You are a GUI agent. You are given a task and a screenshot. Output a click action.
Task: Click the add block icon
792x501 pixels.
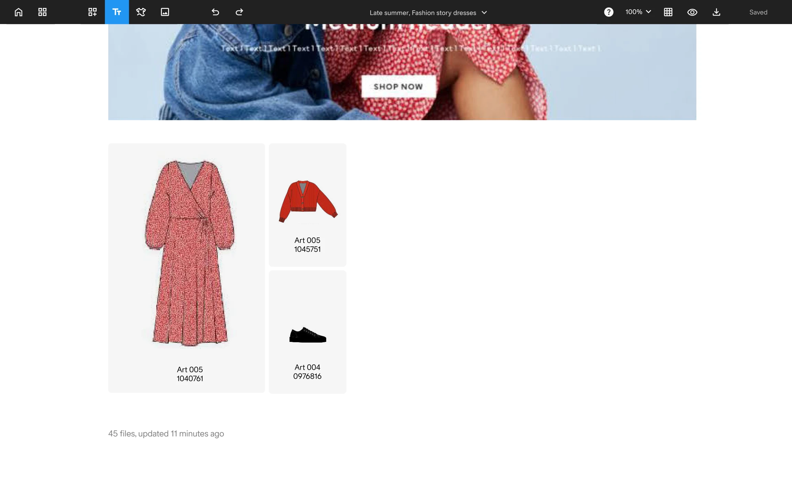pos(92,12)
